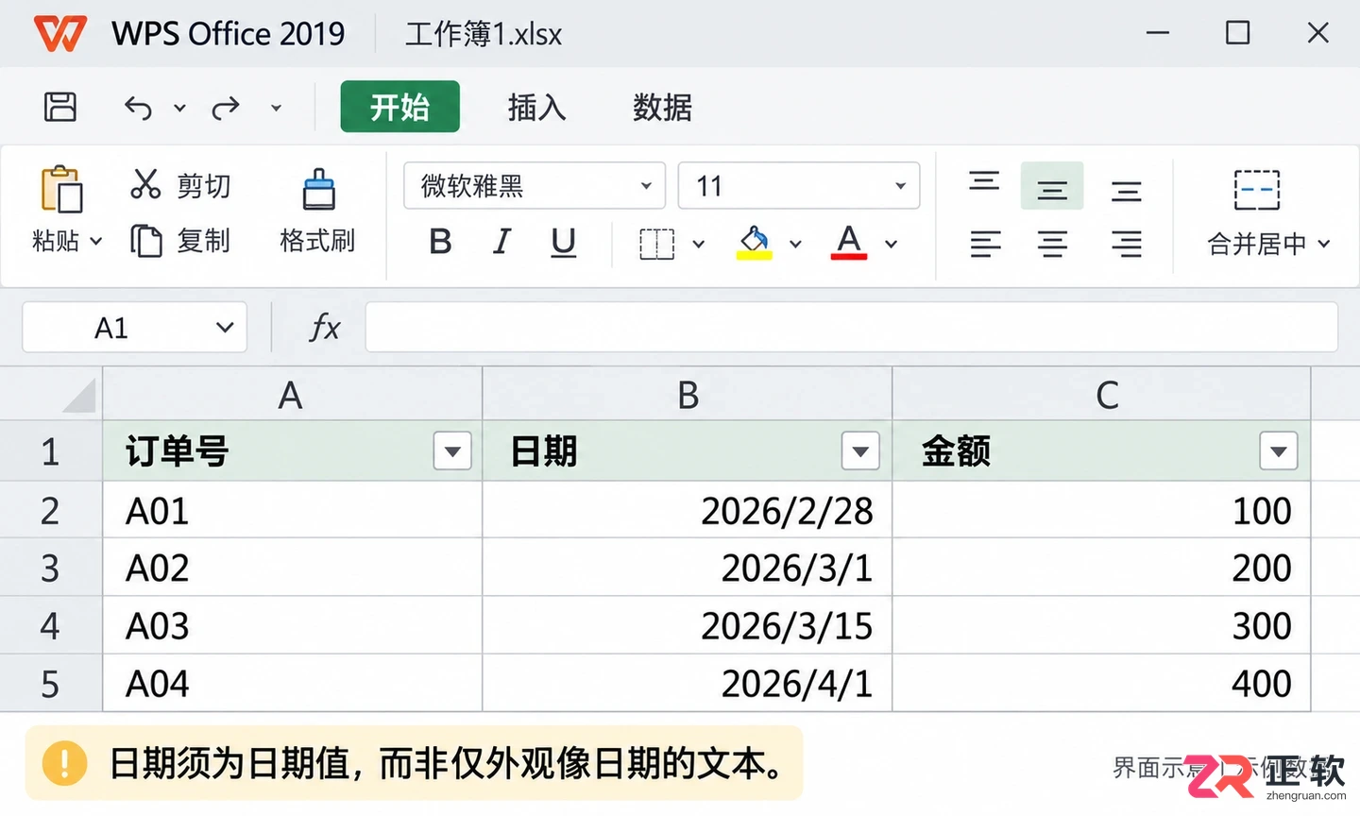
Task: Switch to the 开始 (Home) tab
Action: [x=400, y=107]
